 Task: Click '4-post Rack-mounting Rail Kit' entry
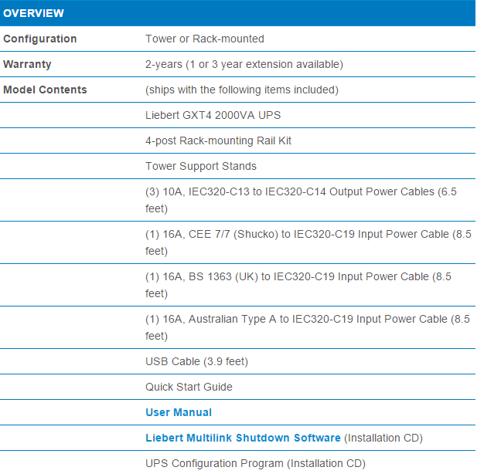219,141
